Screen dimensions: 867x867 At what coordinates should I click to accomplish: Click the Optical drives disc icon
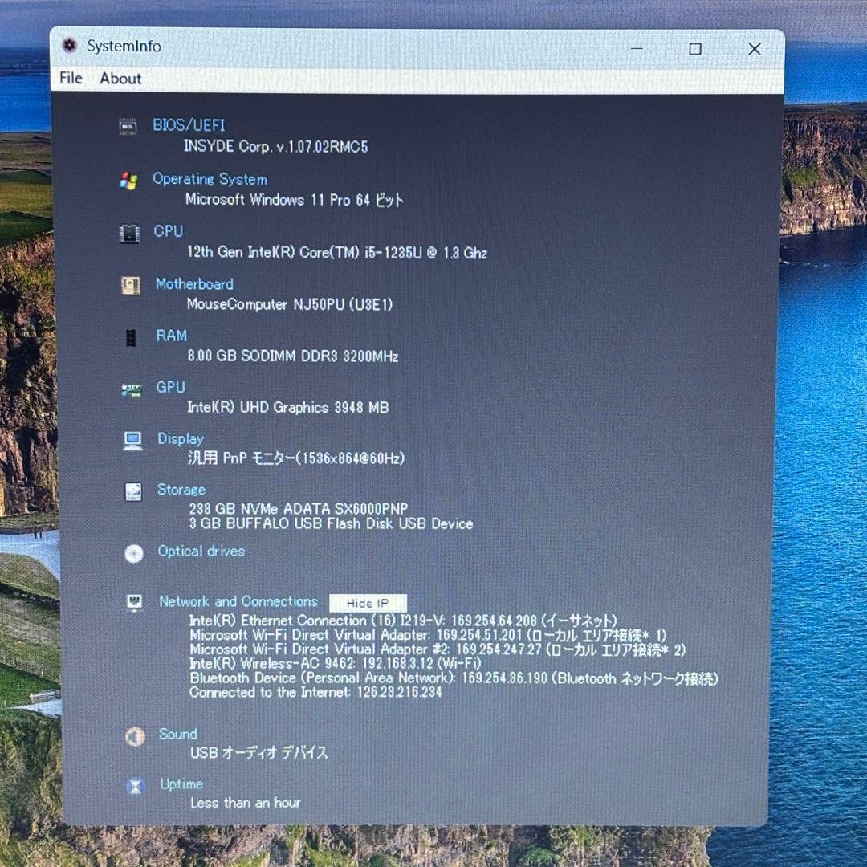pos(134,553)
